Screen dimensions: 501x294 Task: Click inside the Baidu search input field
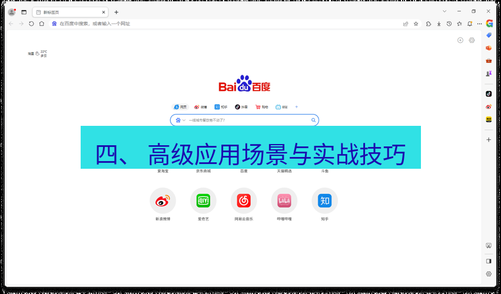(x=247, y=120)
